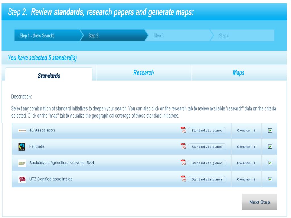Uncheck the 4C Association checkbox
This screenshot has height=218, width=291.
point(270,131)
